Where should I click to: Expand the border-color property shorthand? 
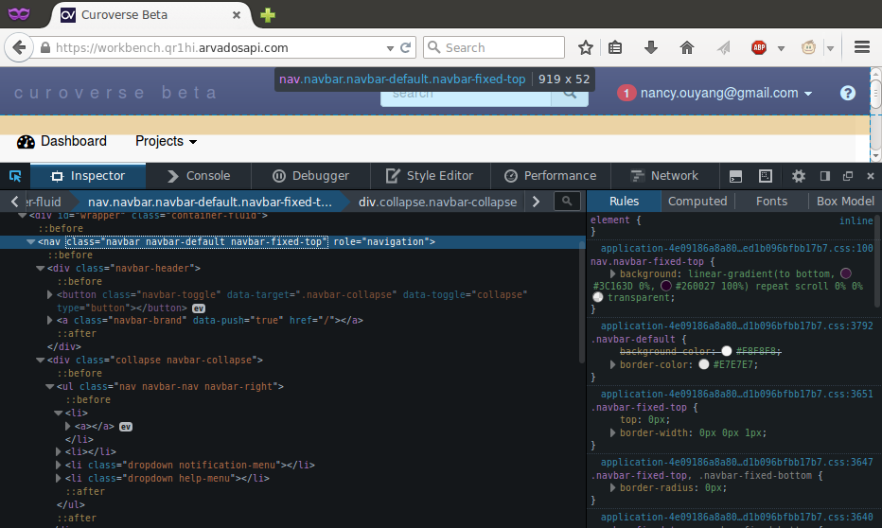pos(612,364)
